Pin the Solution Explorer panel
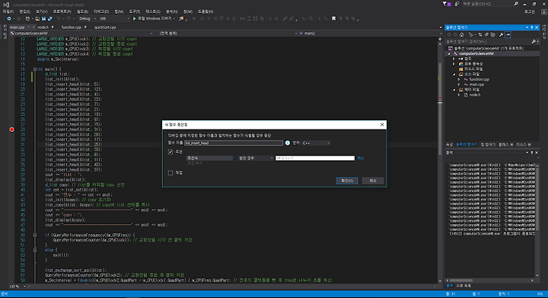Image resolution: width=548 pixels, height=298 pixels. point(532,27)
